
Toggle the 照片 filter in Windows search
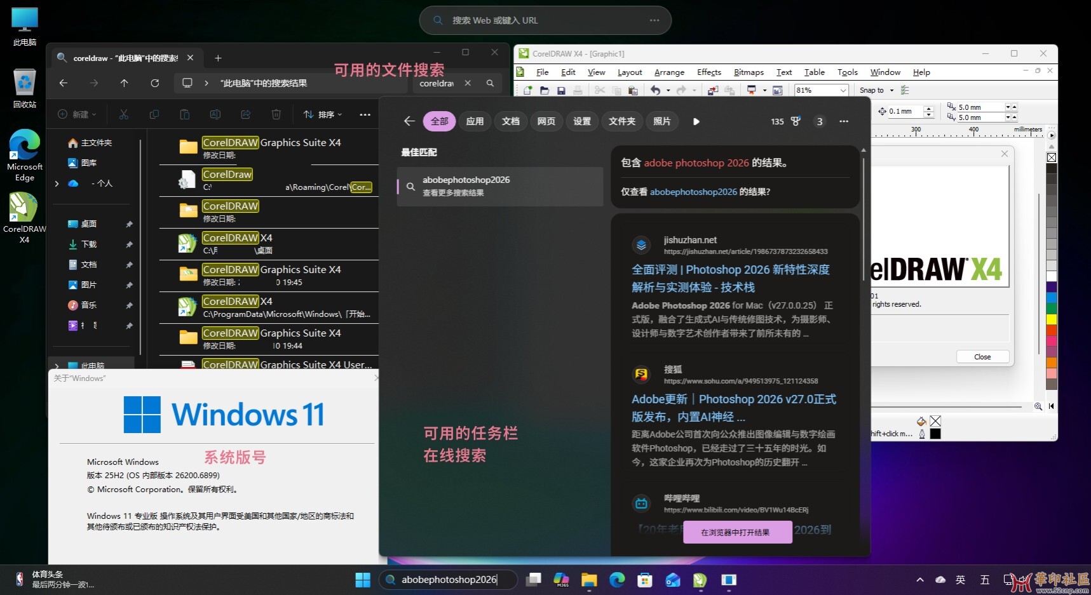pyautogui.click(x=662, y=121)
